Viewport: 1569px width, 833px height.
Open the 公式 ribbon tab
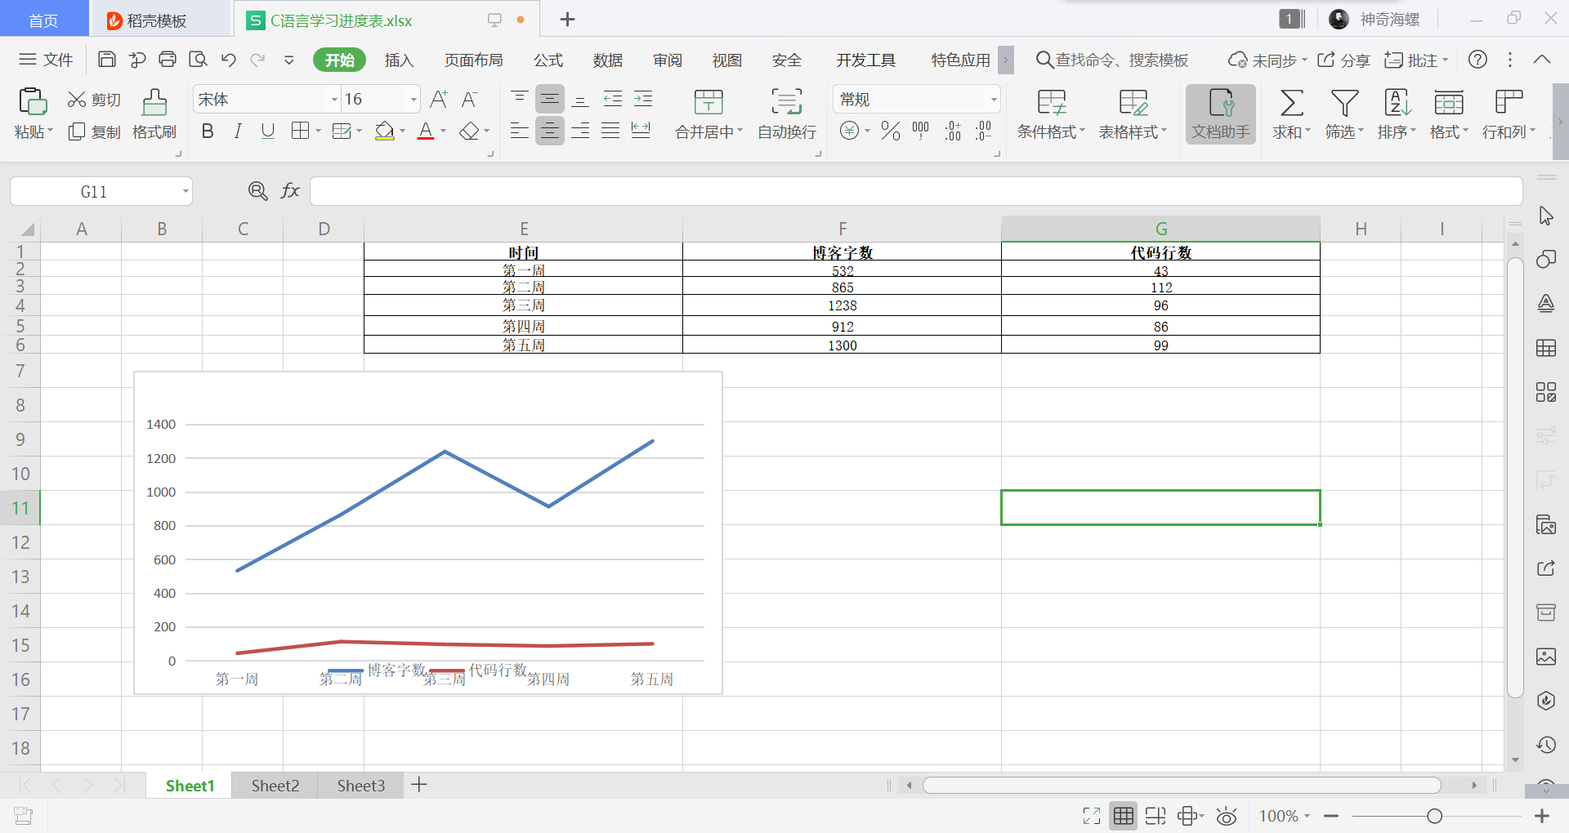click(x=548, y=60)
